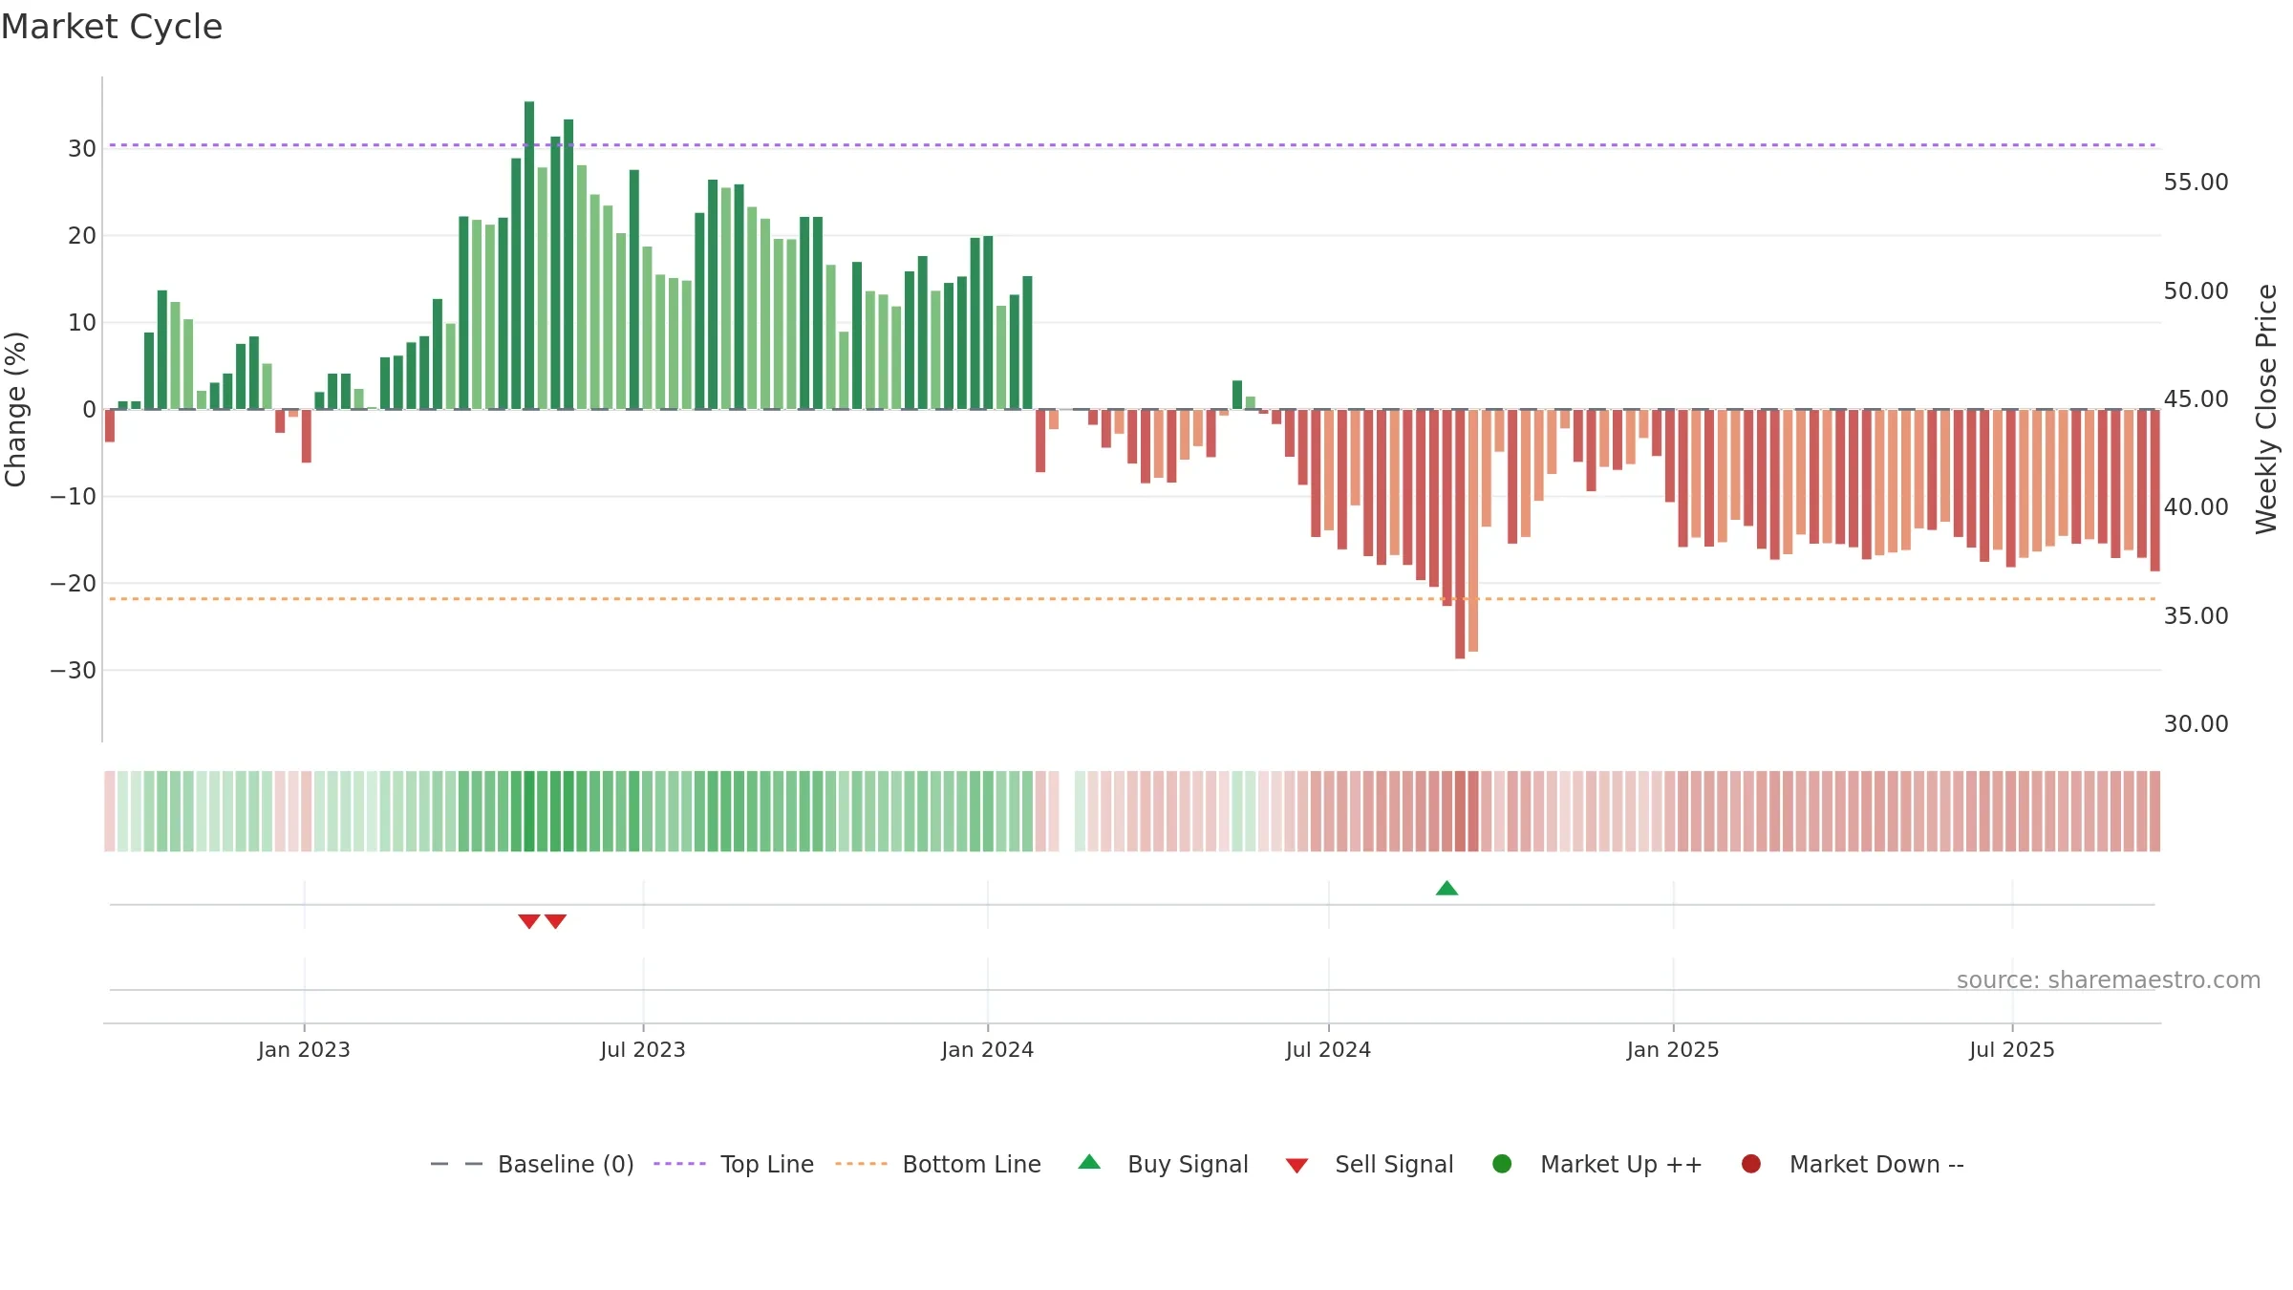This screenshot has height=1290, width=2293.
Task: Click the 30.00 price tick label
Action: pyautogui.click(x=2196, y=723)
